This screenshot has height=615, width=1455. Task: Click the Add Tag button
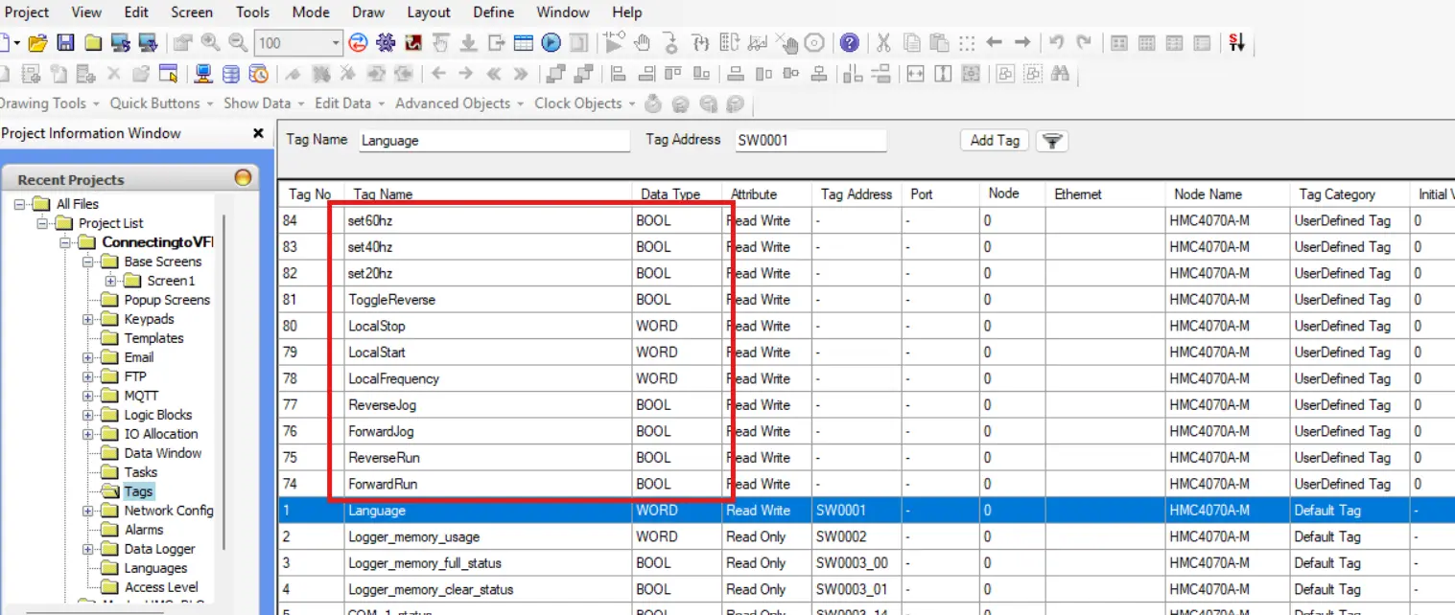coord(994,141)
